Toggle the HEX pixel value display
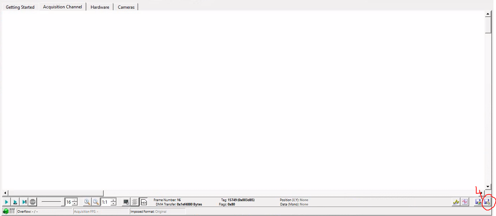This screenshot has height=216, width=496. [144, 202]
